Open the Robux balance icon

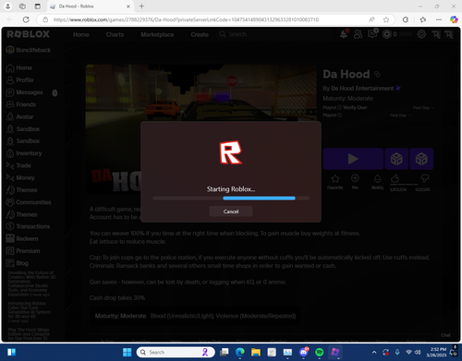(386, 34)
